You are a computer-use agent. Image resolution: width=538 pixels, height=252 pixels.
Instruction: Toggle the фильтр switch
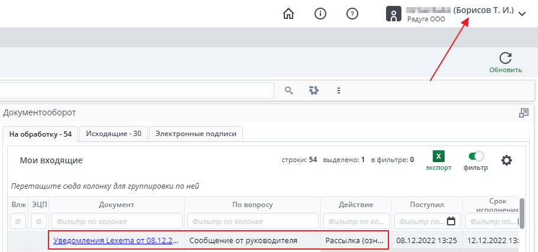(476, 157)
